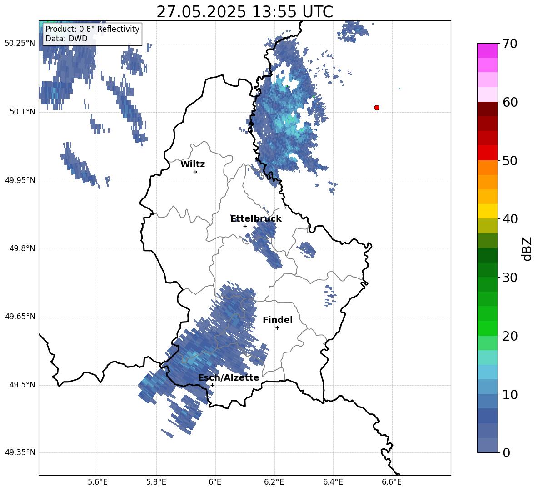The height and width of the screenshot is (491, 538).
Task: Click the Data: DWD label
Action: pyautogui.click(x=66, y=39)
